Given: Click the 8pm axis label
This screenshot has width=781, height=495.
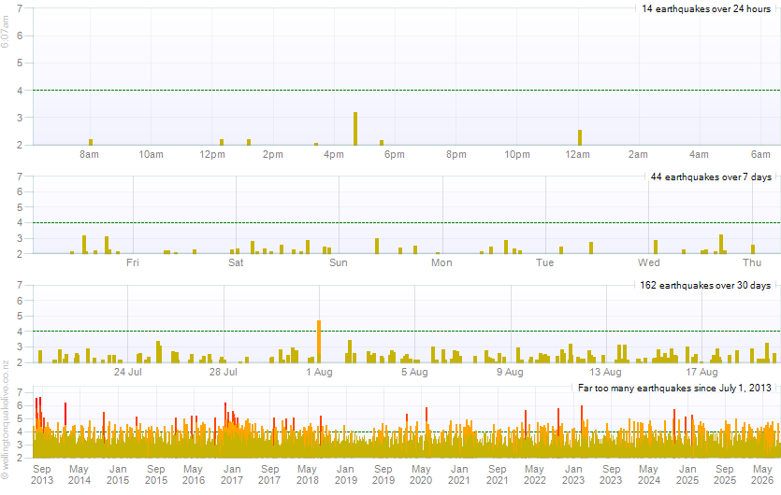Looking at the screenshot, I should pos(456,155).
